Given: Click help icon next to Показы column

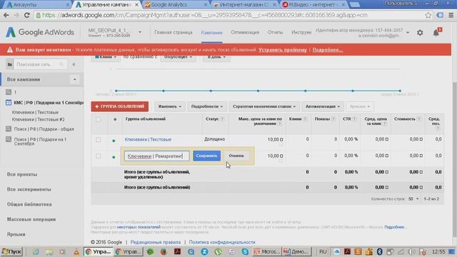Looking at the screenshot, I should click(333, 119).
